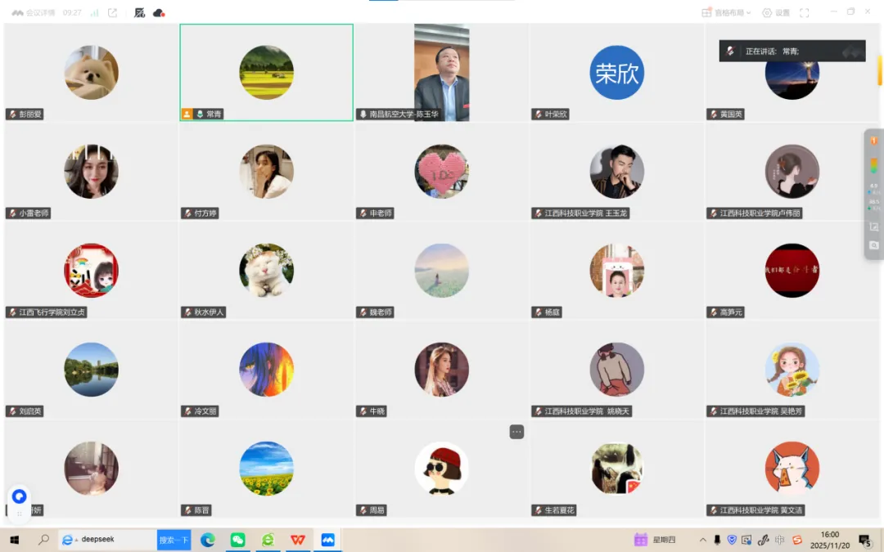Screen dimensions: 884x552
Task: Open the 16:00 clock and date panel
Action: point(830,540)
